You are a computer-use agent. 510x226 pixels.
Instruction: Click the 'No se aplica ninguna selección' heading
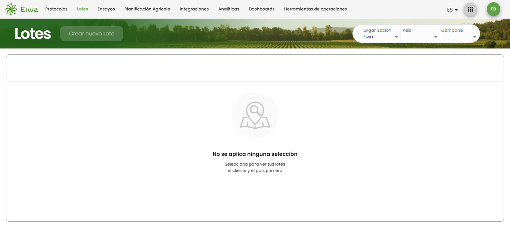[x=255, y=154]
